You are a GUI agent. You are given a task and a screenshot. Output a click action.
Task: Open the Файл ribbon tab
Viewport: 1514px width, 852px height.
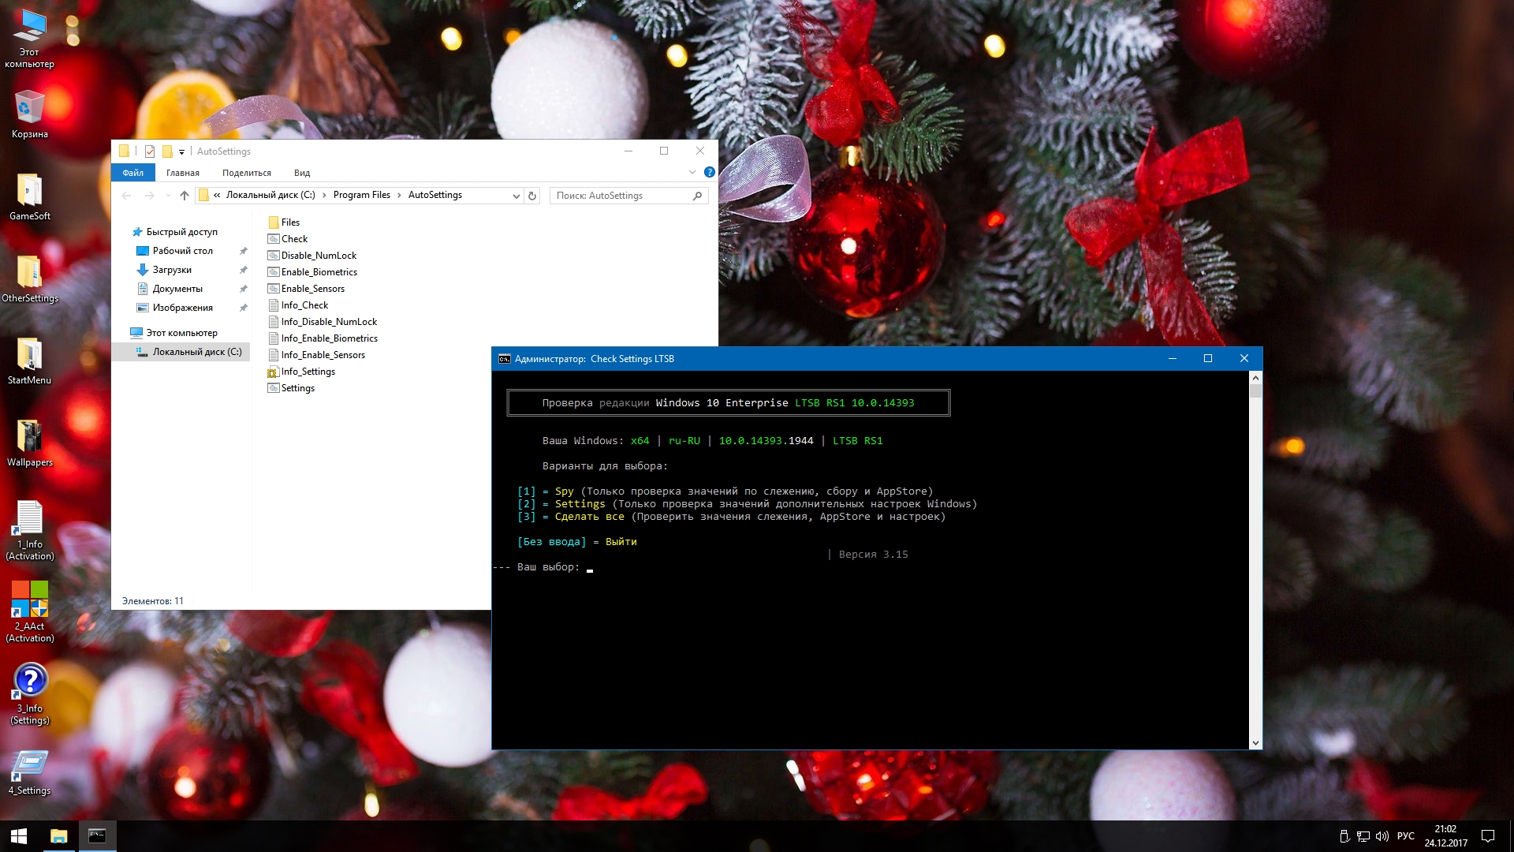[133, 173]
